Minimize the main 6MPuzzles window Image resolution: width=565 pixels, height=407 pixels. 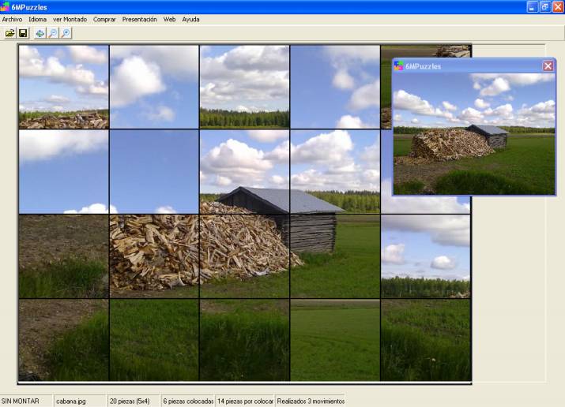(x=533, y=7)
